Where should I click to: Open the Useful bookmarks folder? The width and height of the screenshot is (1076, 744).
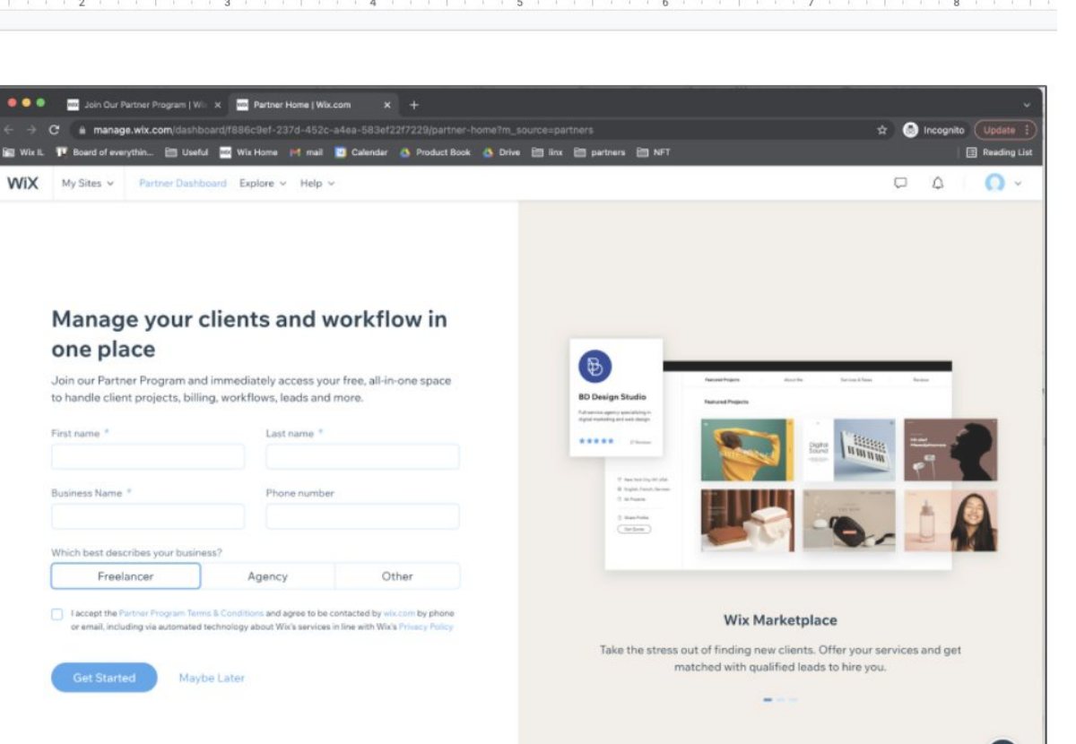coord(187,152)
